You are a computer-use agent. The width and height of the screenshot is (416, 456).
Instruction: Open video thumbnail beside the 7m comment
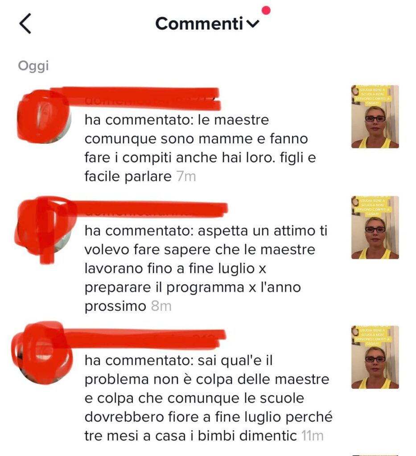click(375, 117)
